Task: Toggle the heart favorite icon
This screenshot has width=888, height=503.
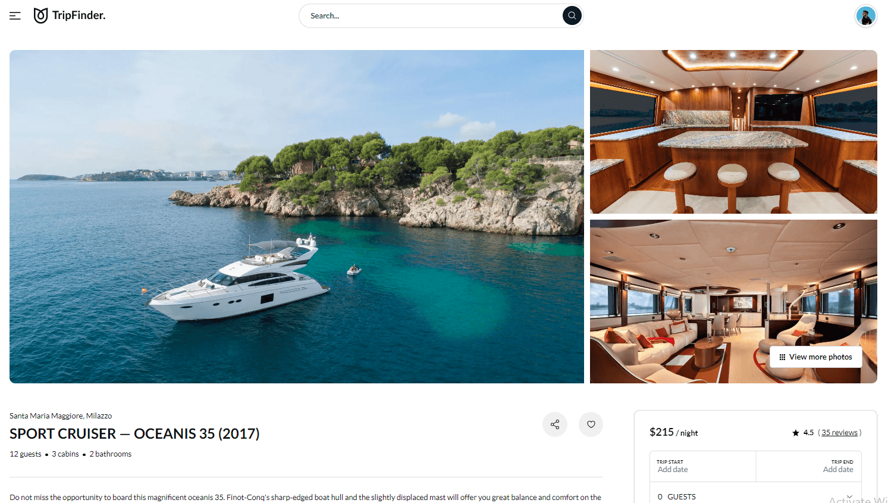Action: [x=591, y=424]
